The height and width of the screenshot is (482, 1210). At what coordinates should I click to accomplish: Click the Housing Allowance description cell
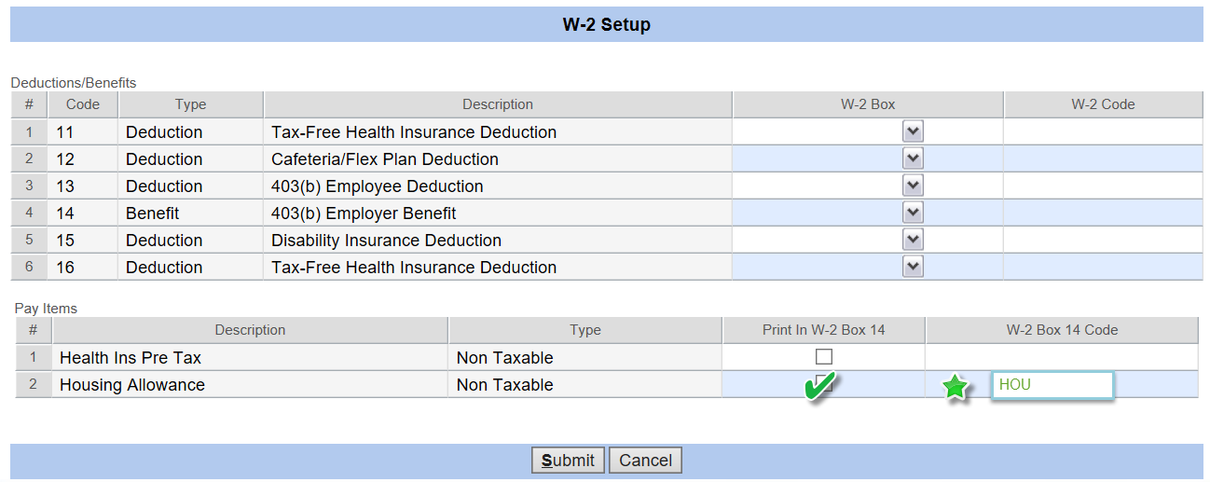[x=250, y=385]
